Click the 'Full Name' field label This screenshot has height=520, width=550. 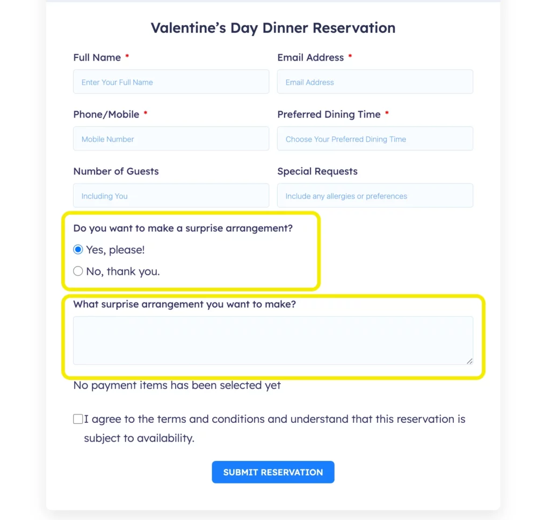(96, 57)
